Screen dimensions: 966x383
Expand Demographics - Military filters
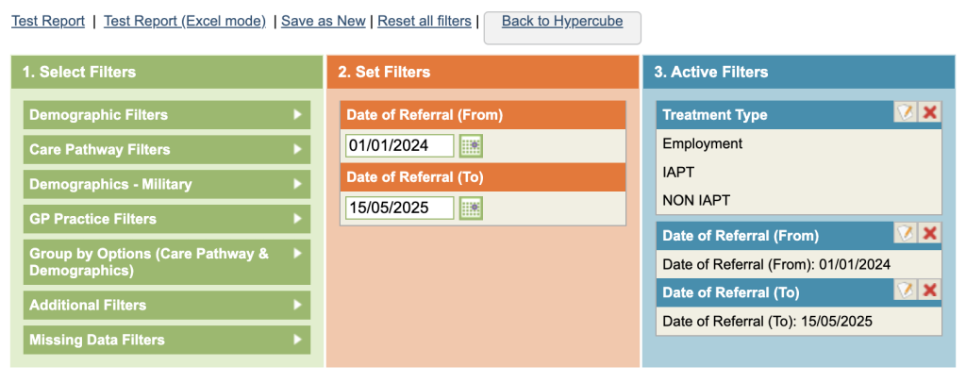[166, 184]
